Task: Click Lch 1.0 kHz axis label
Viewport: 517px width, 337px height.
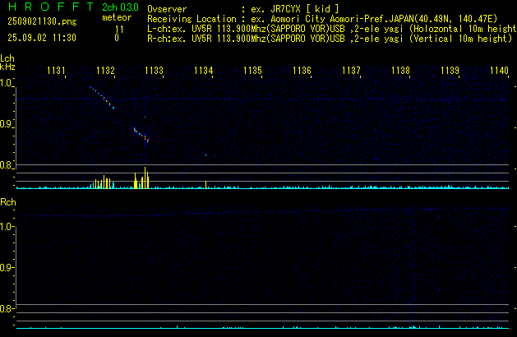Action: click(x=6, y=83)
